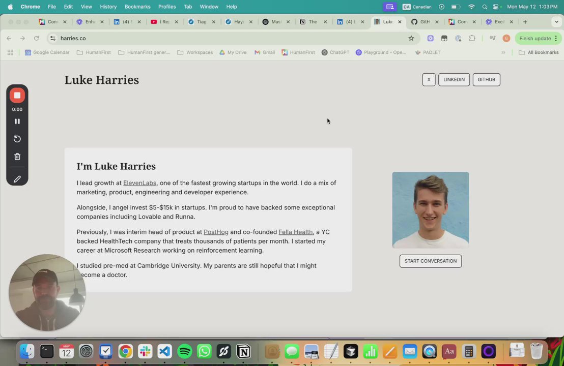View site information icon in address bar
The image size is (564, 366).
[x=53, y=39]
